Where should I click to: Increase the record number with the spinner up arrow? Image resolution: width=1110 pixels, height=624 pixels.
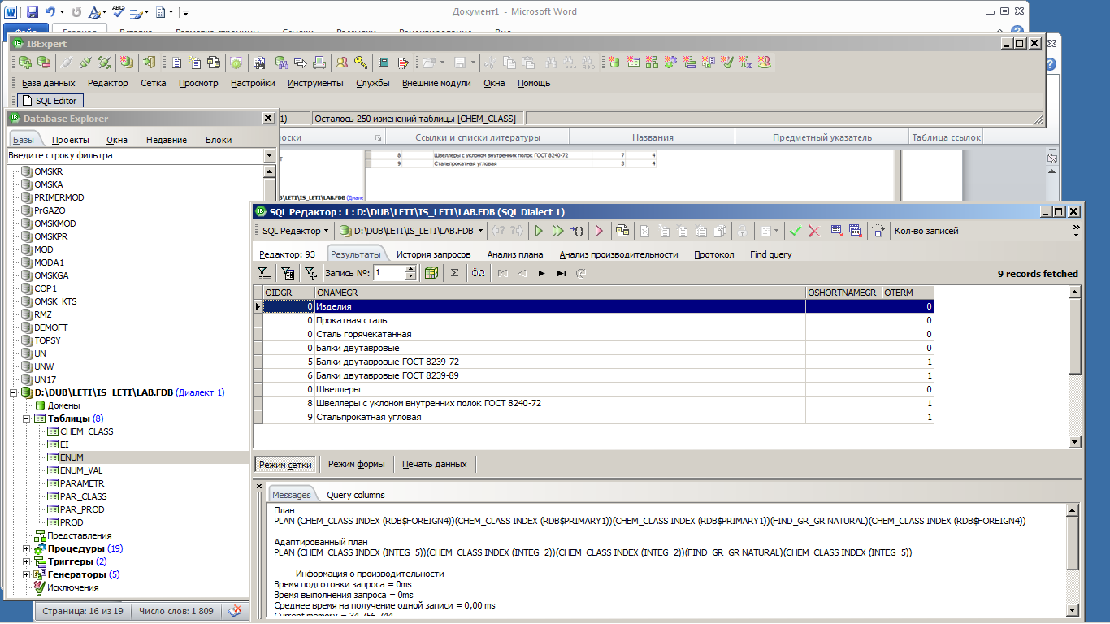pyautogui.click(x=410, y=270)
